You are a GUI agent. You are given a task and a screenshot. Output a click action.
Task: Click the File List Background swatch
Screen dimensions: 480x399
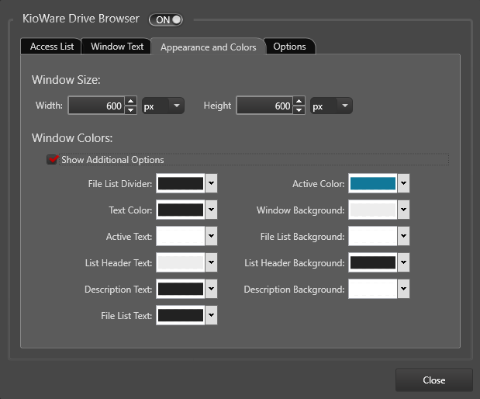click(372, 236)
